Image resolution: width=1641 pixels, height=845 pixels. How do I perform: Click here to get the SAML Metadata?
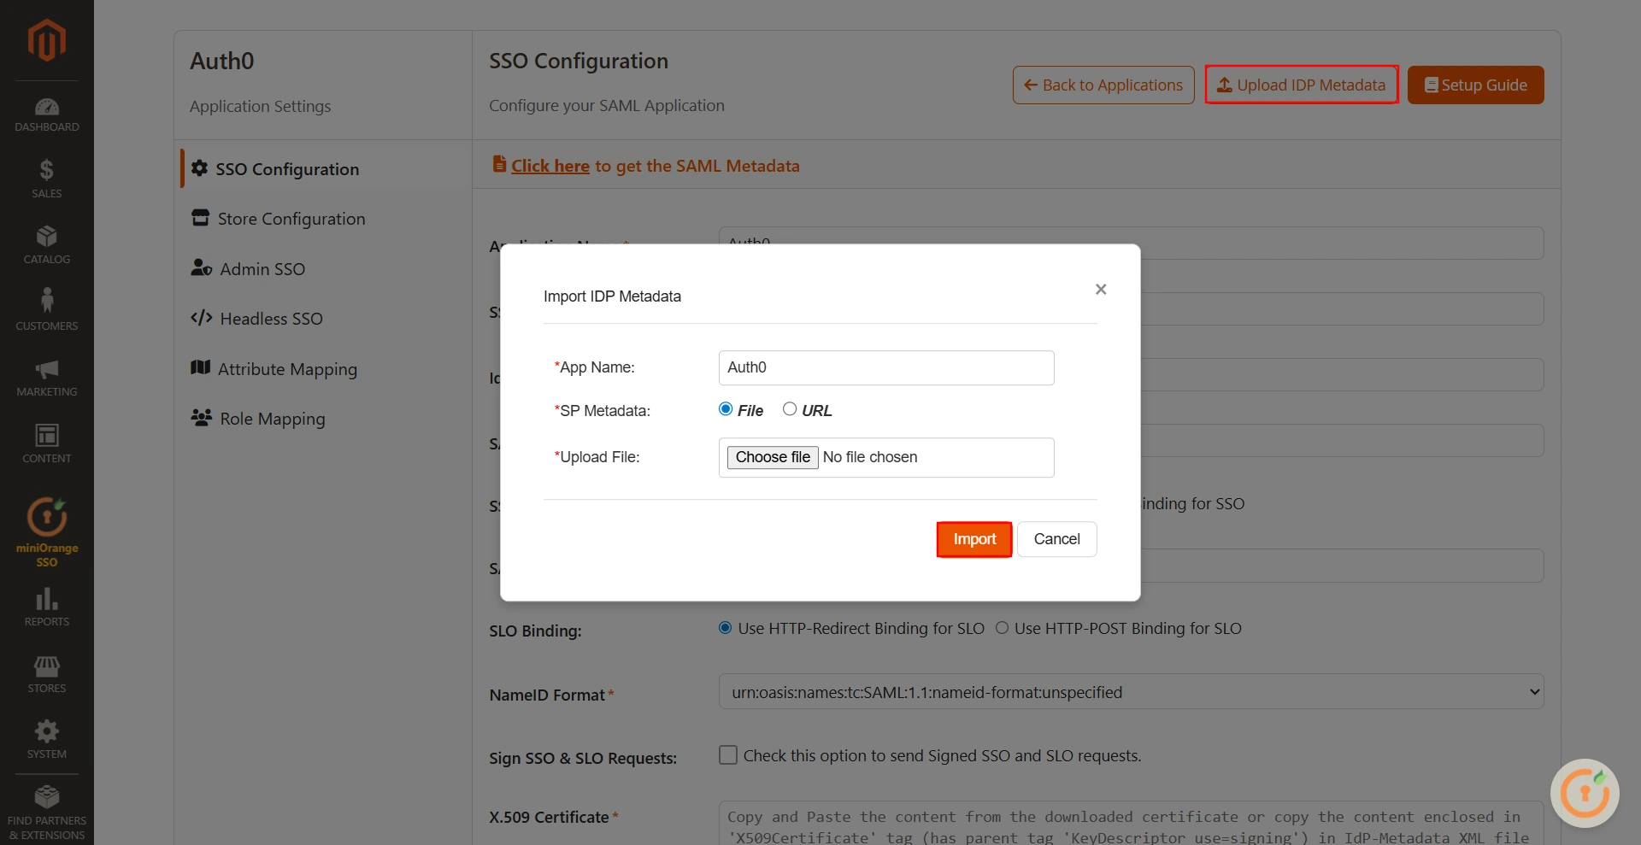pyautogui.click(x=550, y=166)
